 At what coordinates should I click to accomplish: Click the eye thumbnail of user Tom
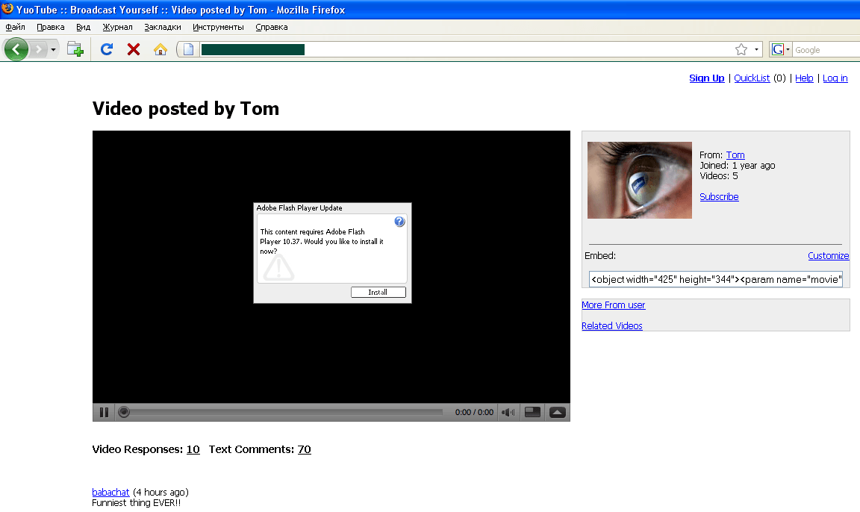point(640,181)
